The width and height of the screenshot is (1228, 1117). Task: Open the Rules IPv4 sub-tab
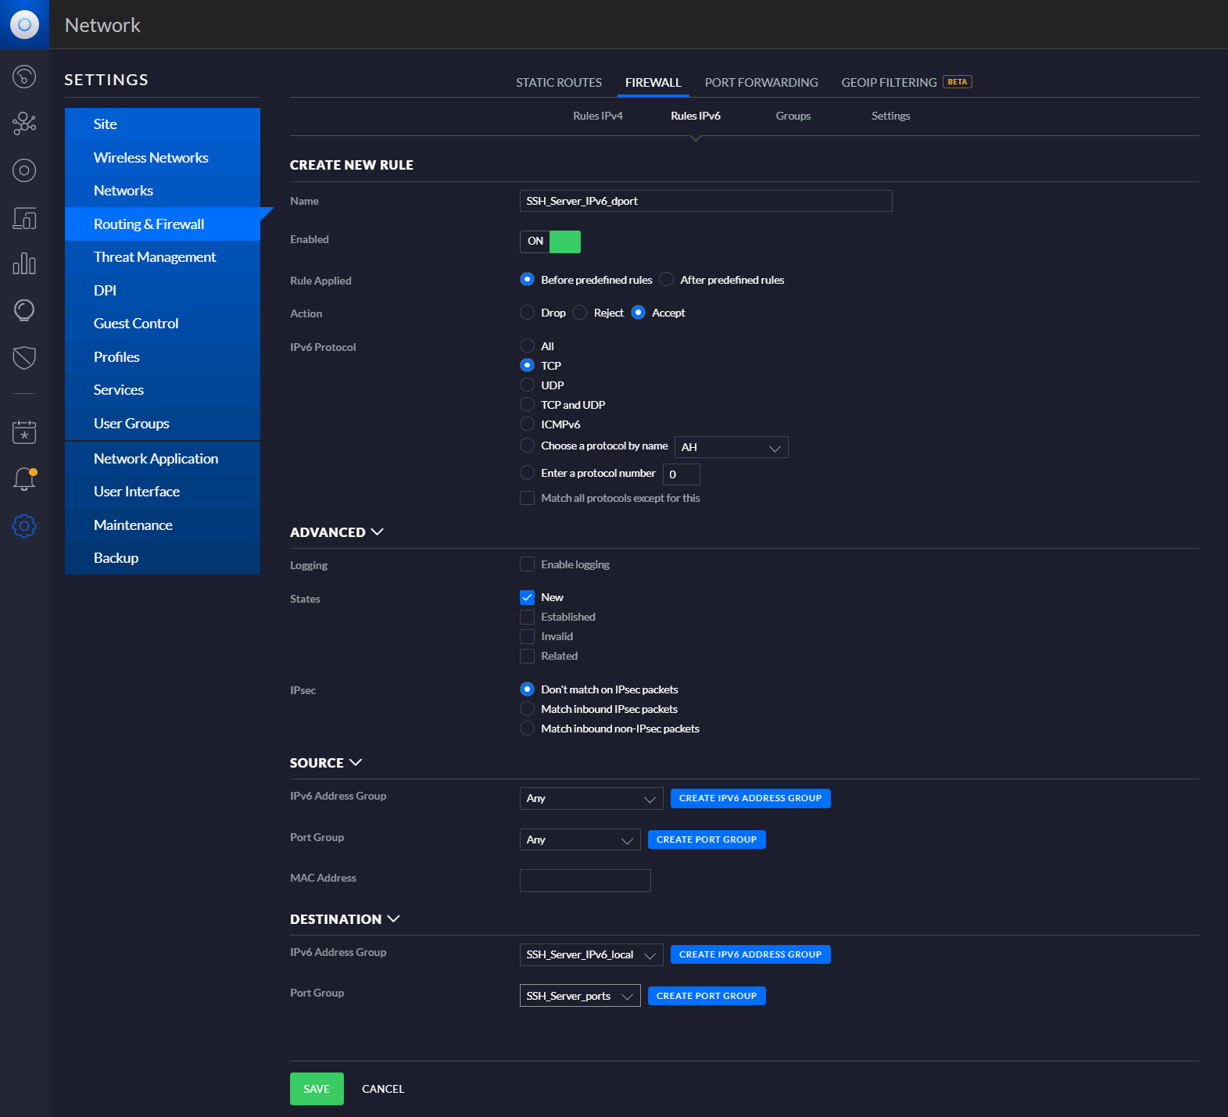pos(598,116)
